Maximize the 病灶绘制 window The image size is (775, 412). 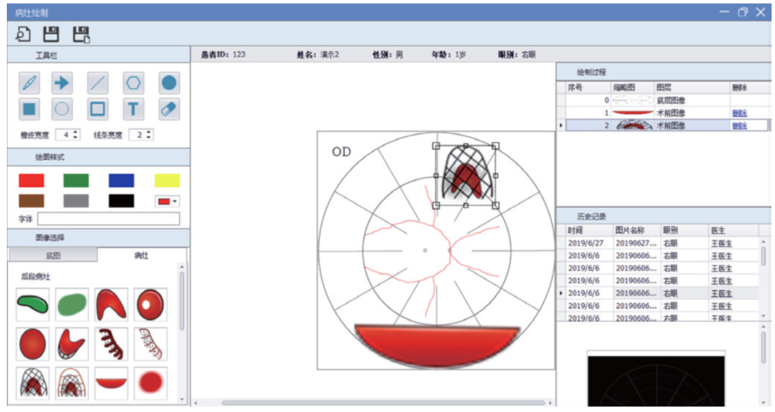pos(742,12)
